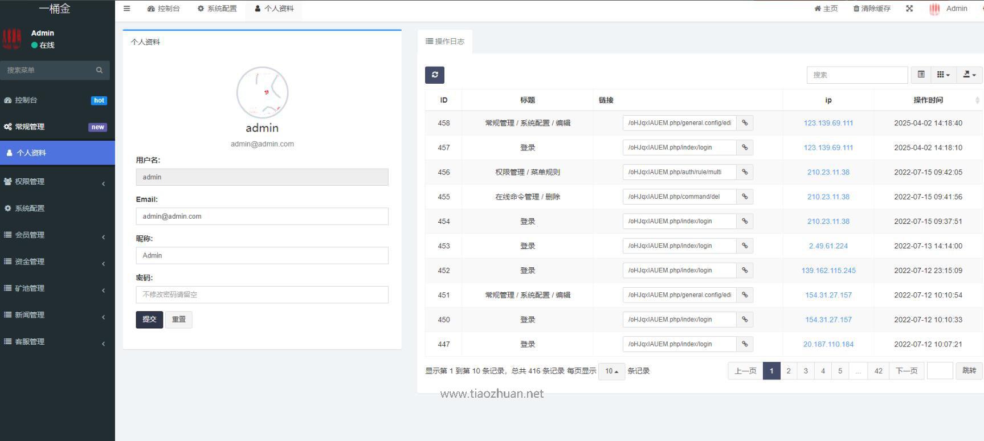Click the round profile picture of admin

262,92
